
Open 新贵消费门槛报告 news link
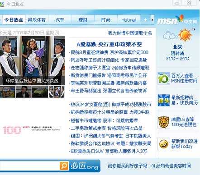point(88,75)
